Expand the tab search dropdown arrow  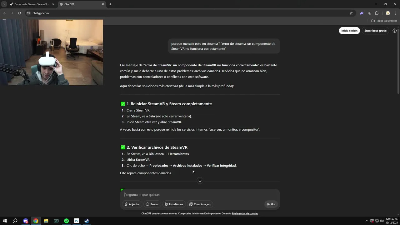click(x=4, y=4)
